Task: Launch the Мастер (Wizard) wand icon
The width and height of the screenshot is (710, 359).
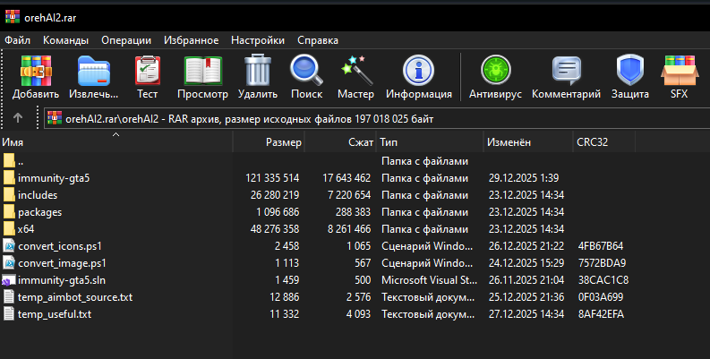Action: [x=355, y=70]
